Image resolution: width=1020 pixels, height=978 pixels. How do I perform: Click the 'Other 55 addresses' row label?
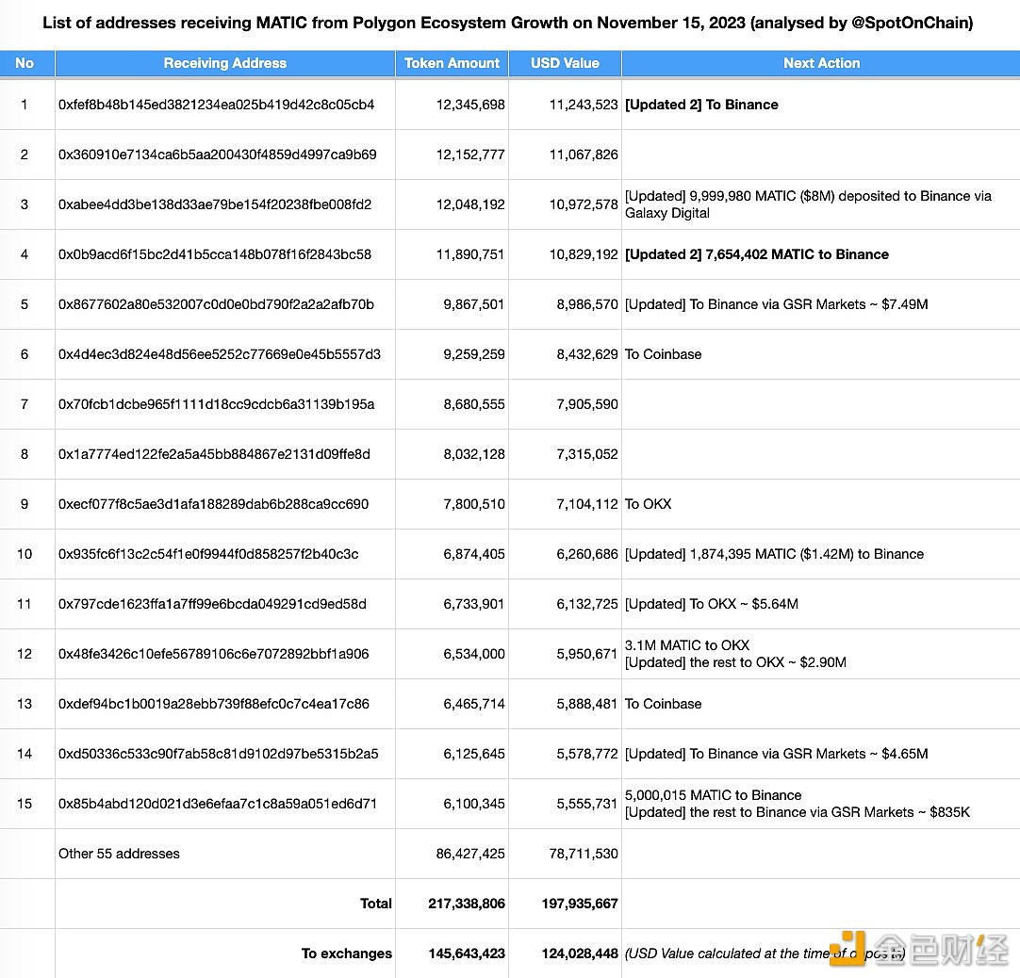119,854
